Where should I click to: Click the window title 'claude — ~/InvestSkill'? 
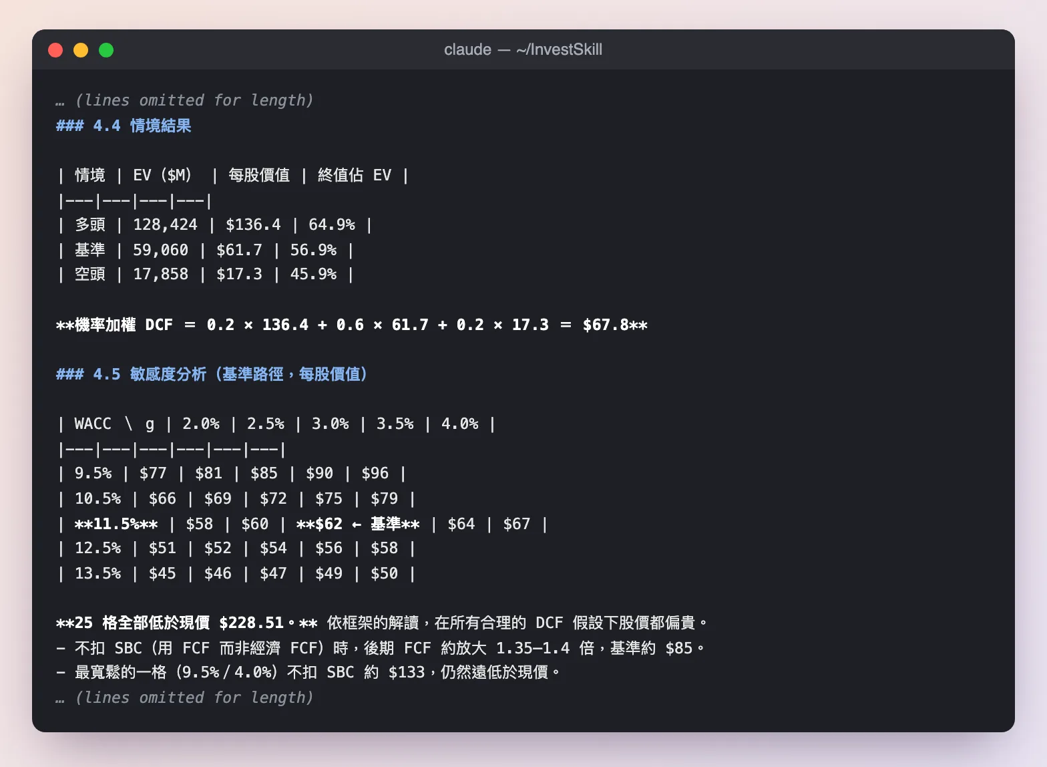(523, 49)
